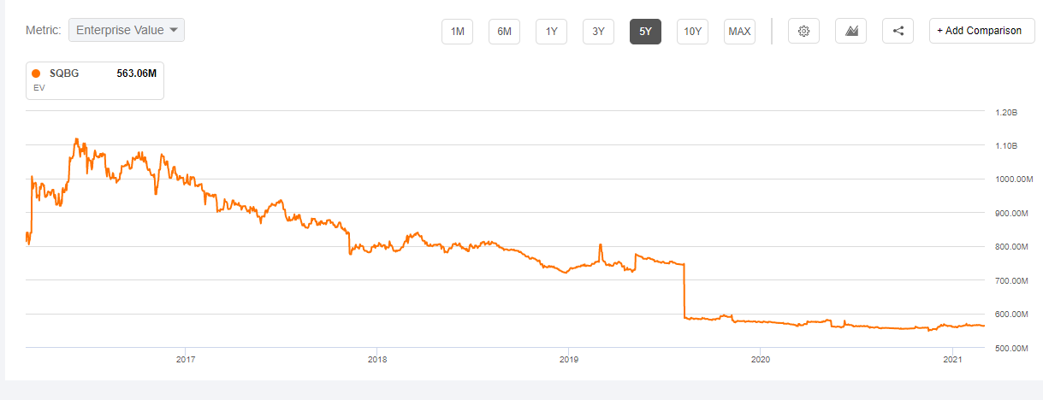This screenshot has height=400, width=1043.
Task: Click the orange SQBG legend dot
Action: [36, 74]
